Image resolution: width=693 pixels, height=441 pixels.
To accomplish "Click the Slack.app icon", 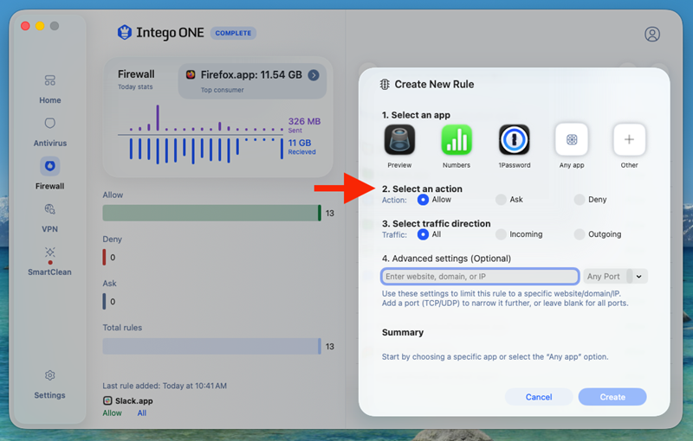I will [107, 400].
